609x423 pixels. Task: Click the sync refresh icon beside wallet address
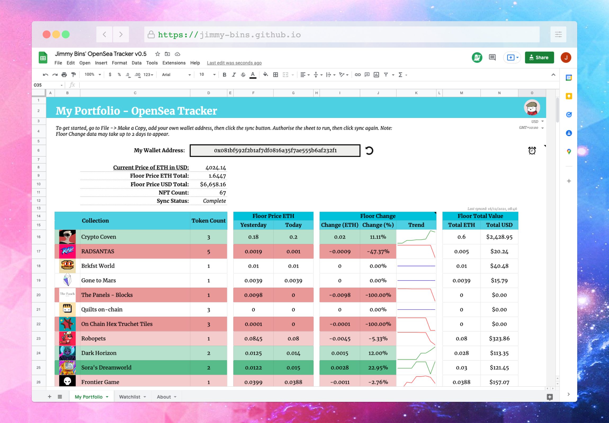pyautogui.click(x=369, y=151)
